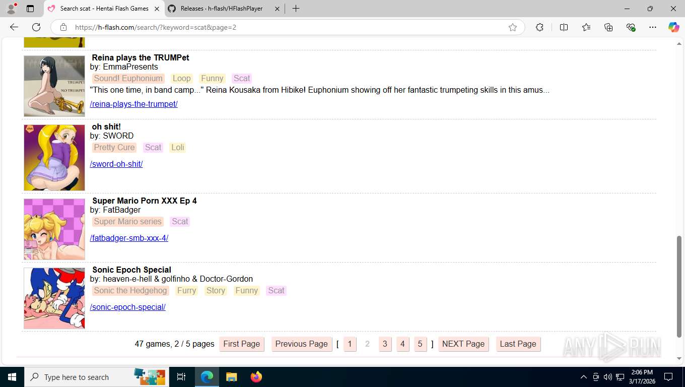Click the address bar URL field
Image resolution: width=685 pixels, height=387 pixels.
click(287, 27)
